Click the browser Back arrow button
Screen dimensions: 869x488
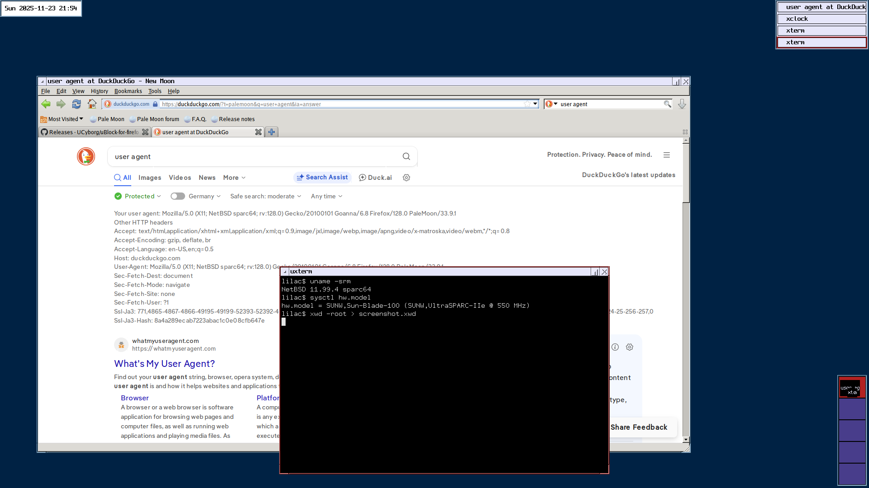click(x=46, y=104)
